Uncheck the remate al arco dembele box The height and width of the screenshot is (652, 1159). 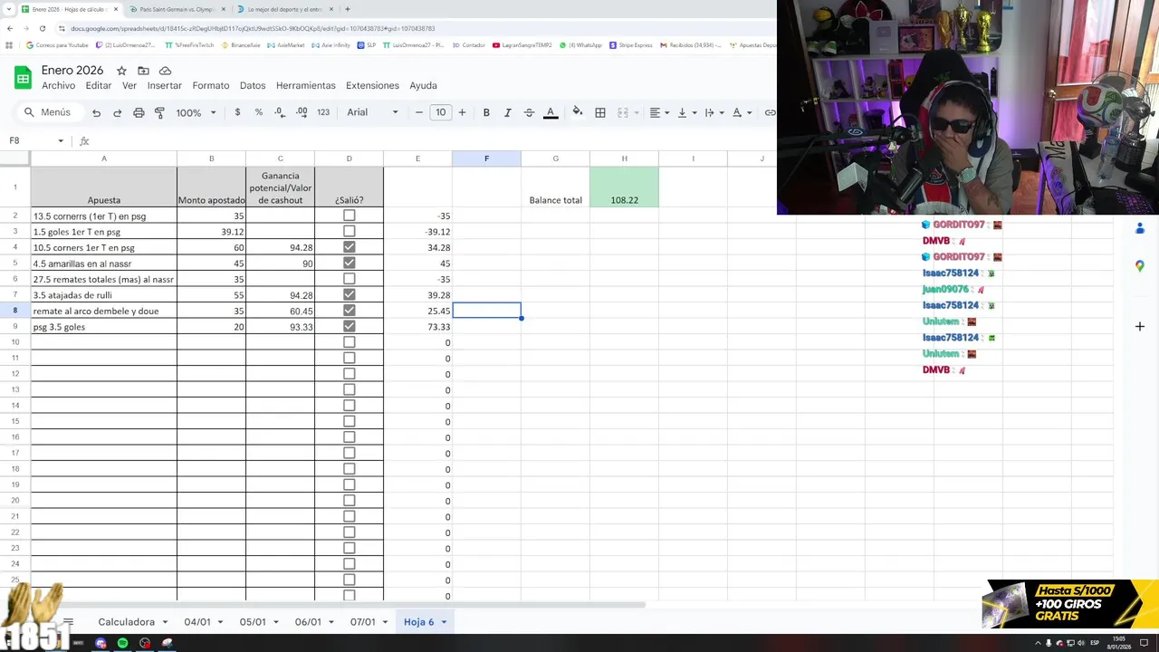(x=349, y=311)
